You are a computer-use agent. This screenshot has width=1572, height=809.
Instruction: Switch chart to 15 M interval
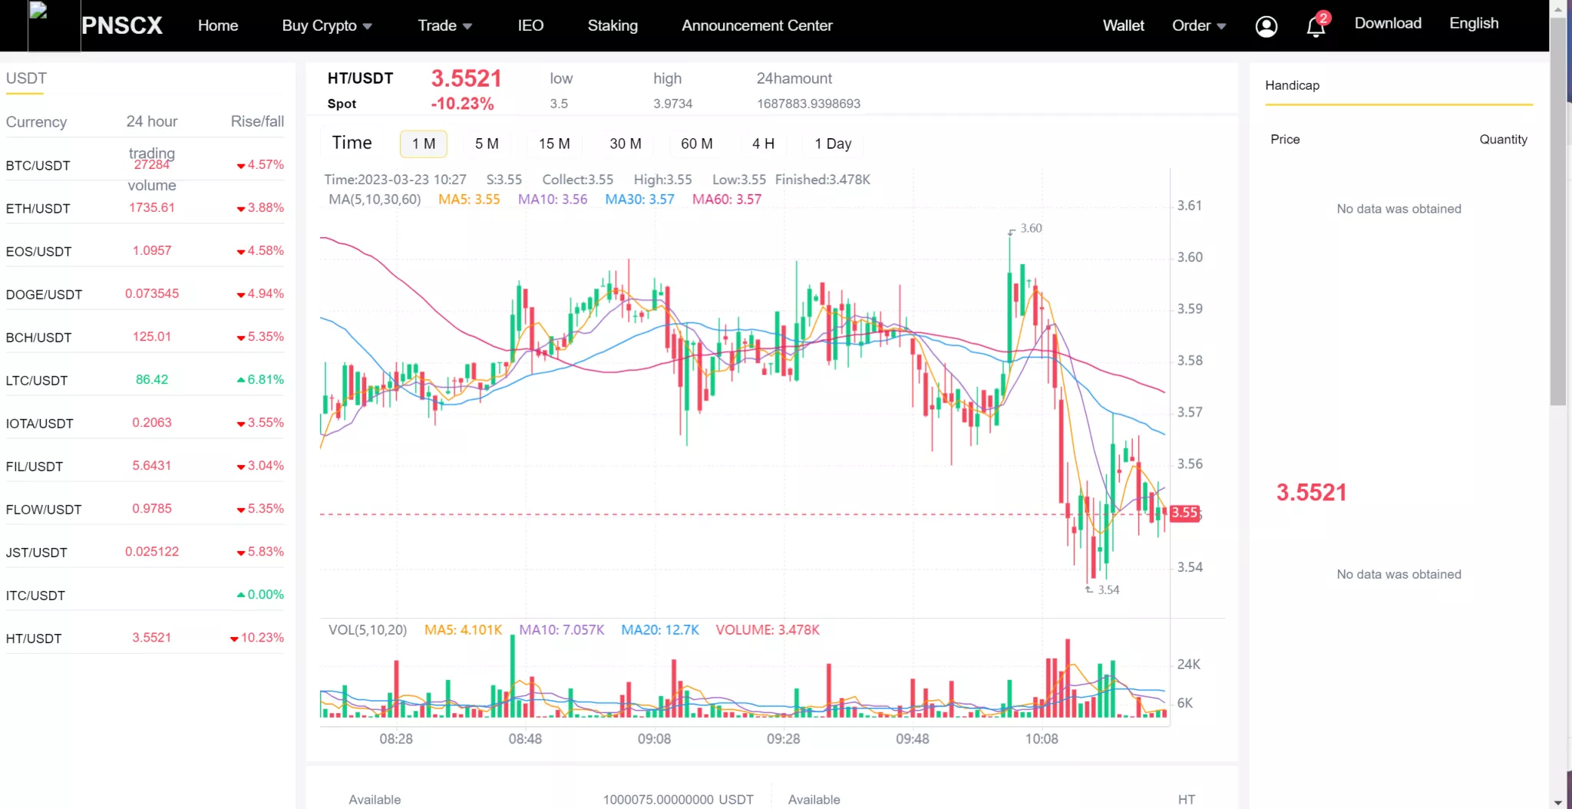553,144
